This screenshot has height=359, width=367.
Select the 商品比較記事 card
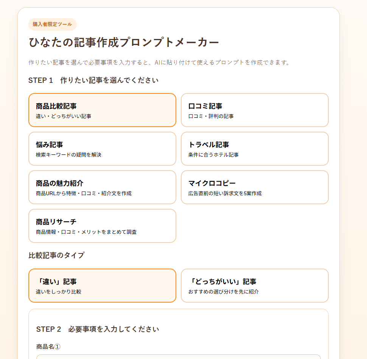102,110
